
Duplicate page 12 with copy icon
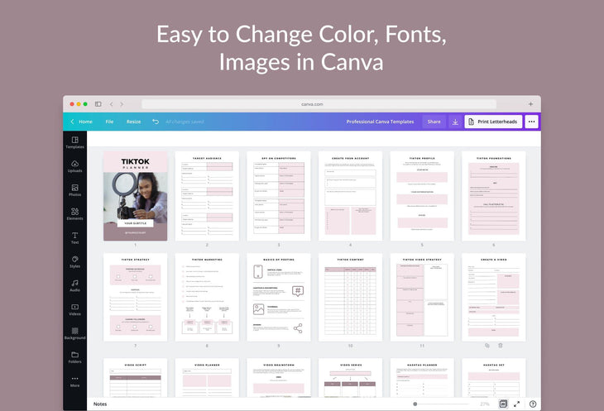click(x=487, y=345)
